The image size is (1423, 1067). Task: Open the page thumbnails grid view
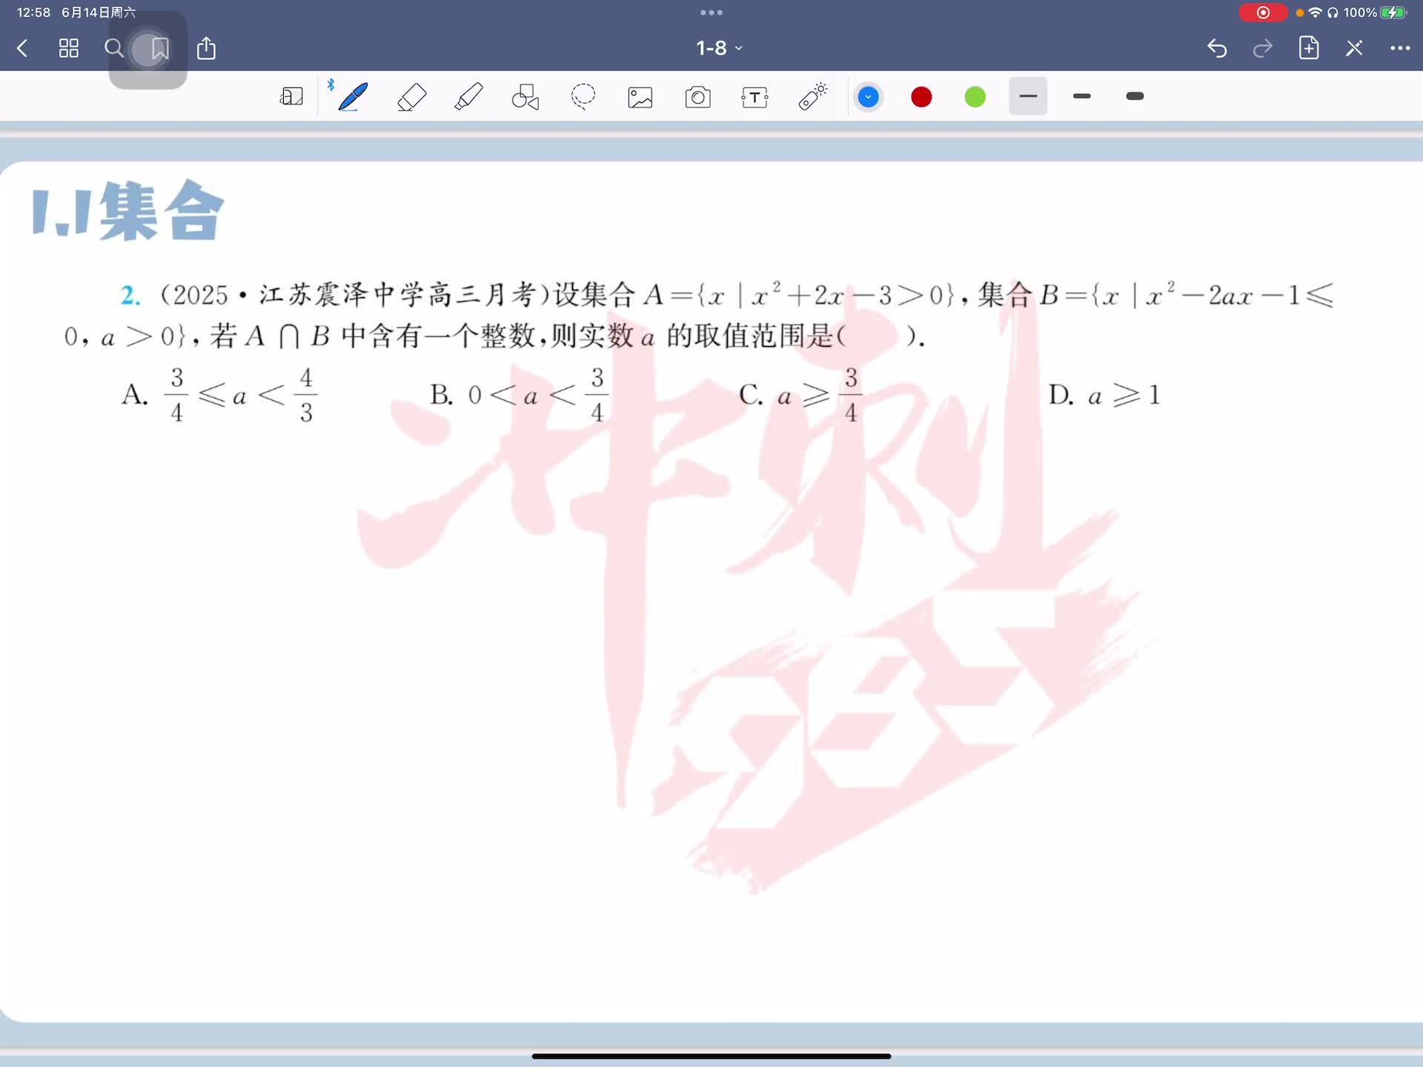(x=69, y=48)
